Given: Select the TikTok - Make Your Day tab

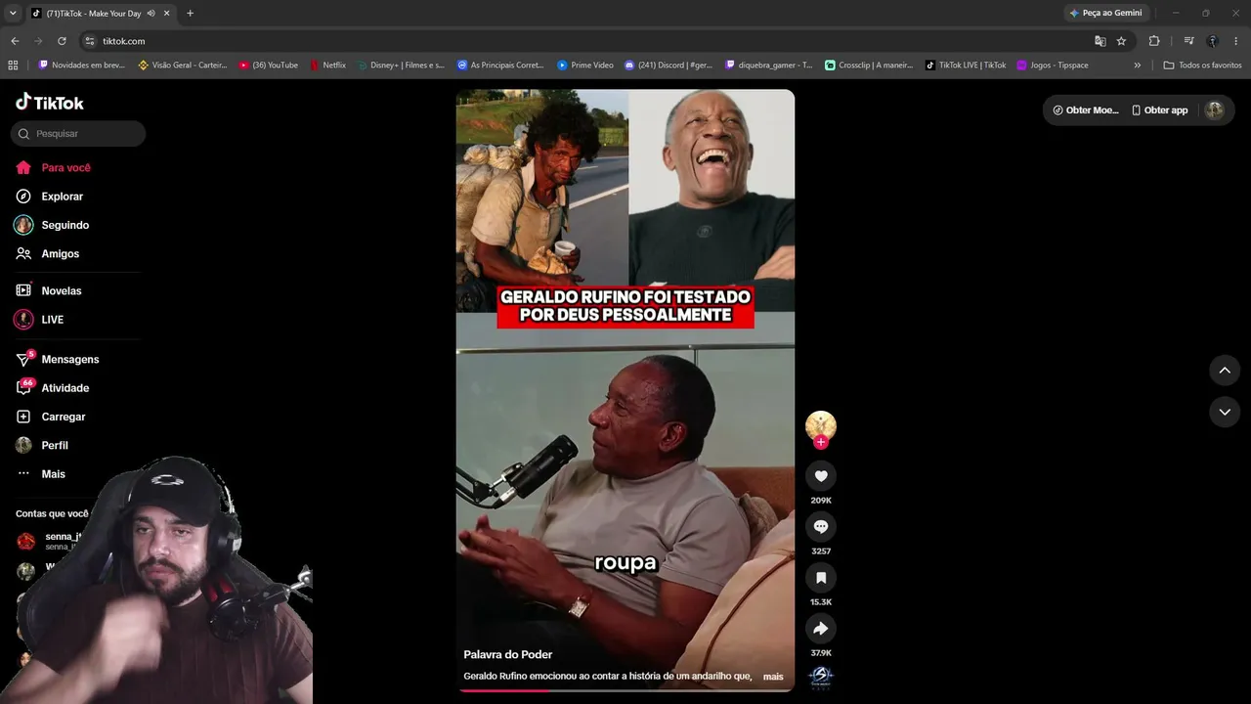Looking at the screenshot, I should coord(101,13).
